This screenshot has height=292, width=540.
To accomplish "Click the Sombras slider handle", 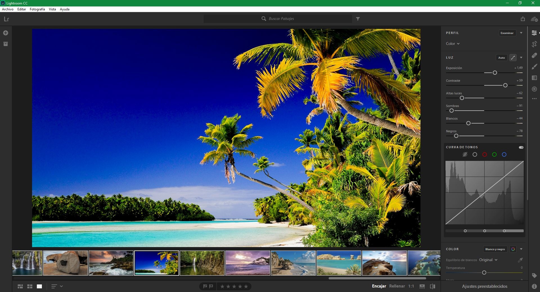I will (451, 111).
